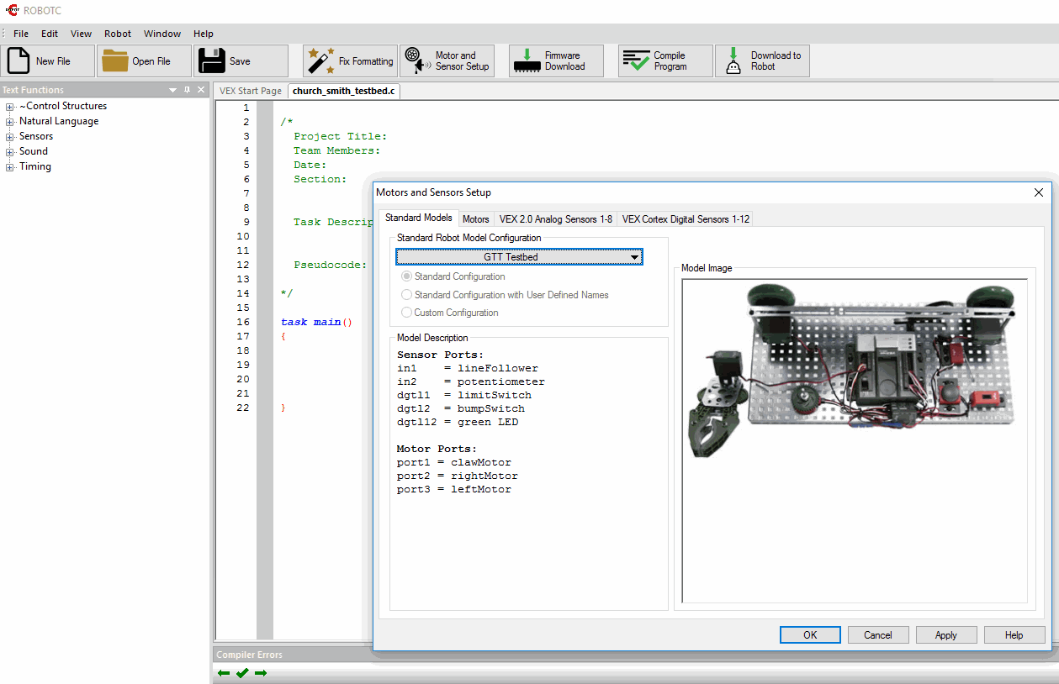Viewport: 1059px width, 684px height.
Task: Open the Robot menu
Action: pos(118,34)
